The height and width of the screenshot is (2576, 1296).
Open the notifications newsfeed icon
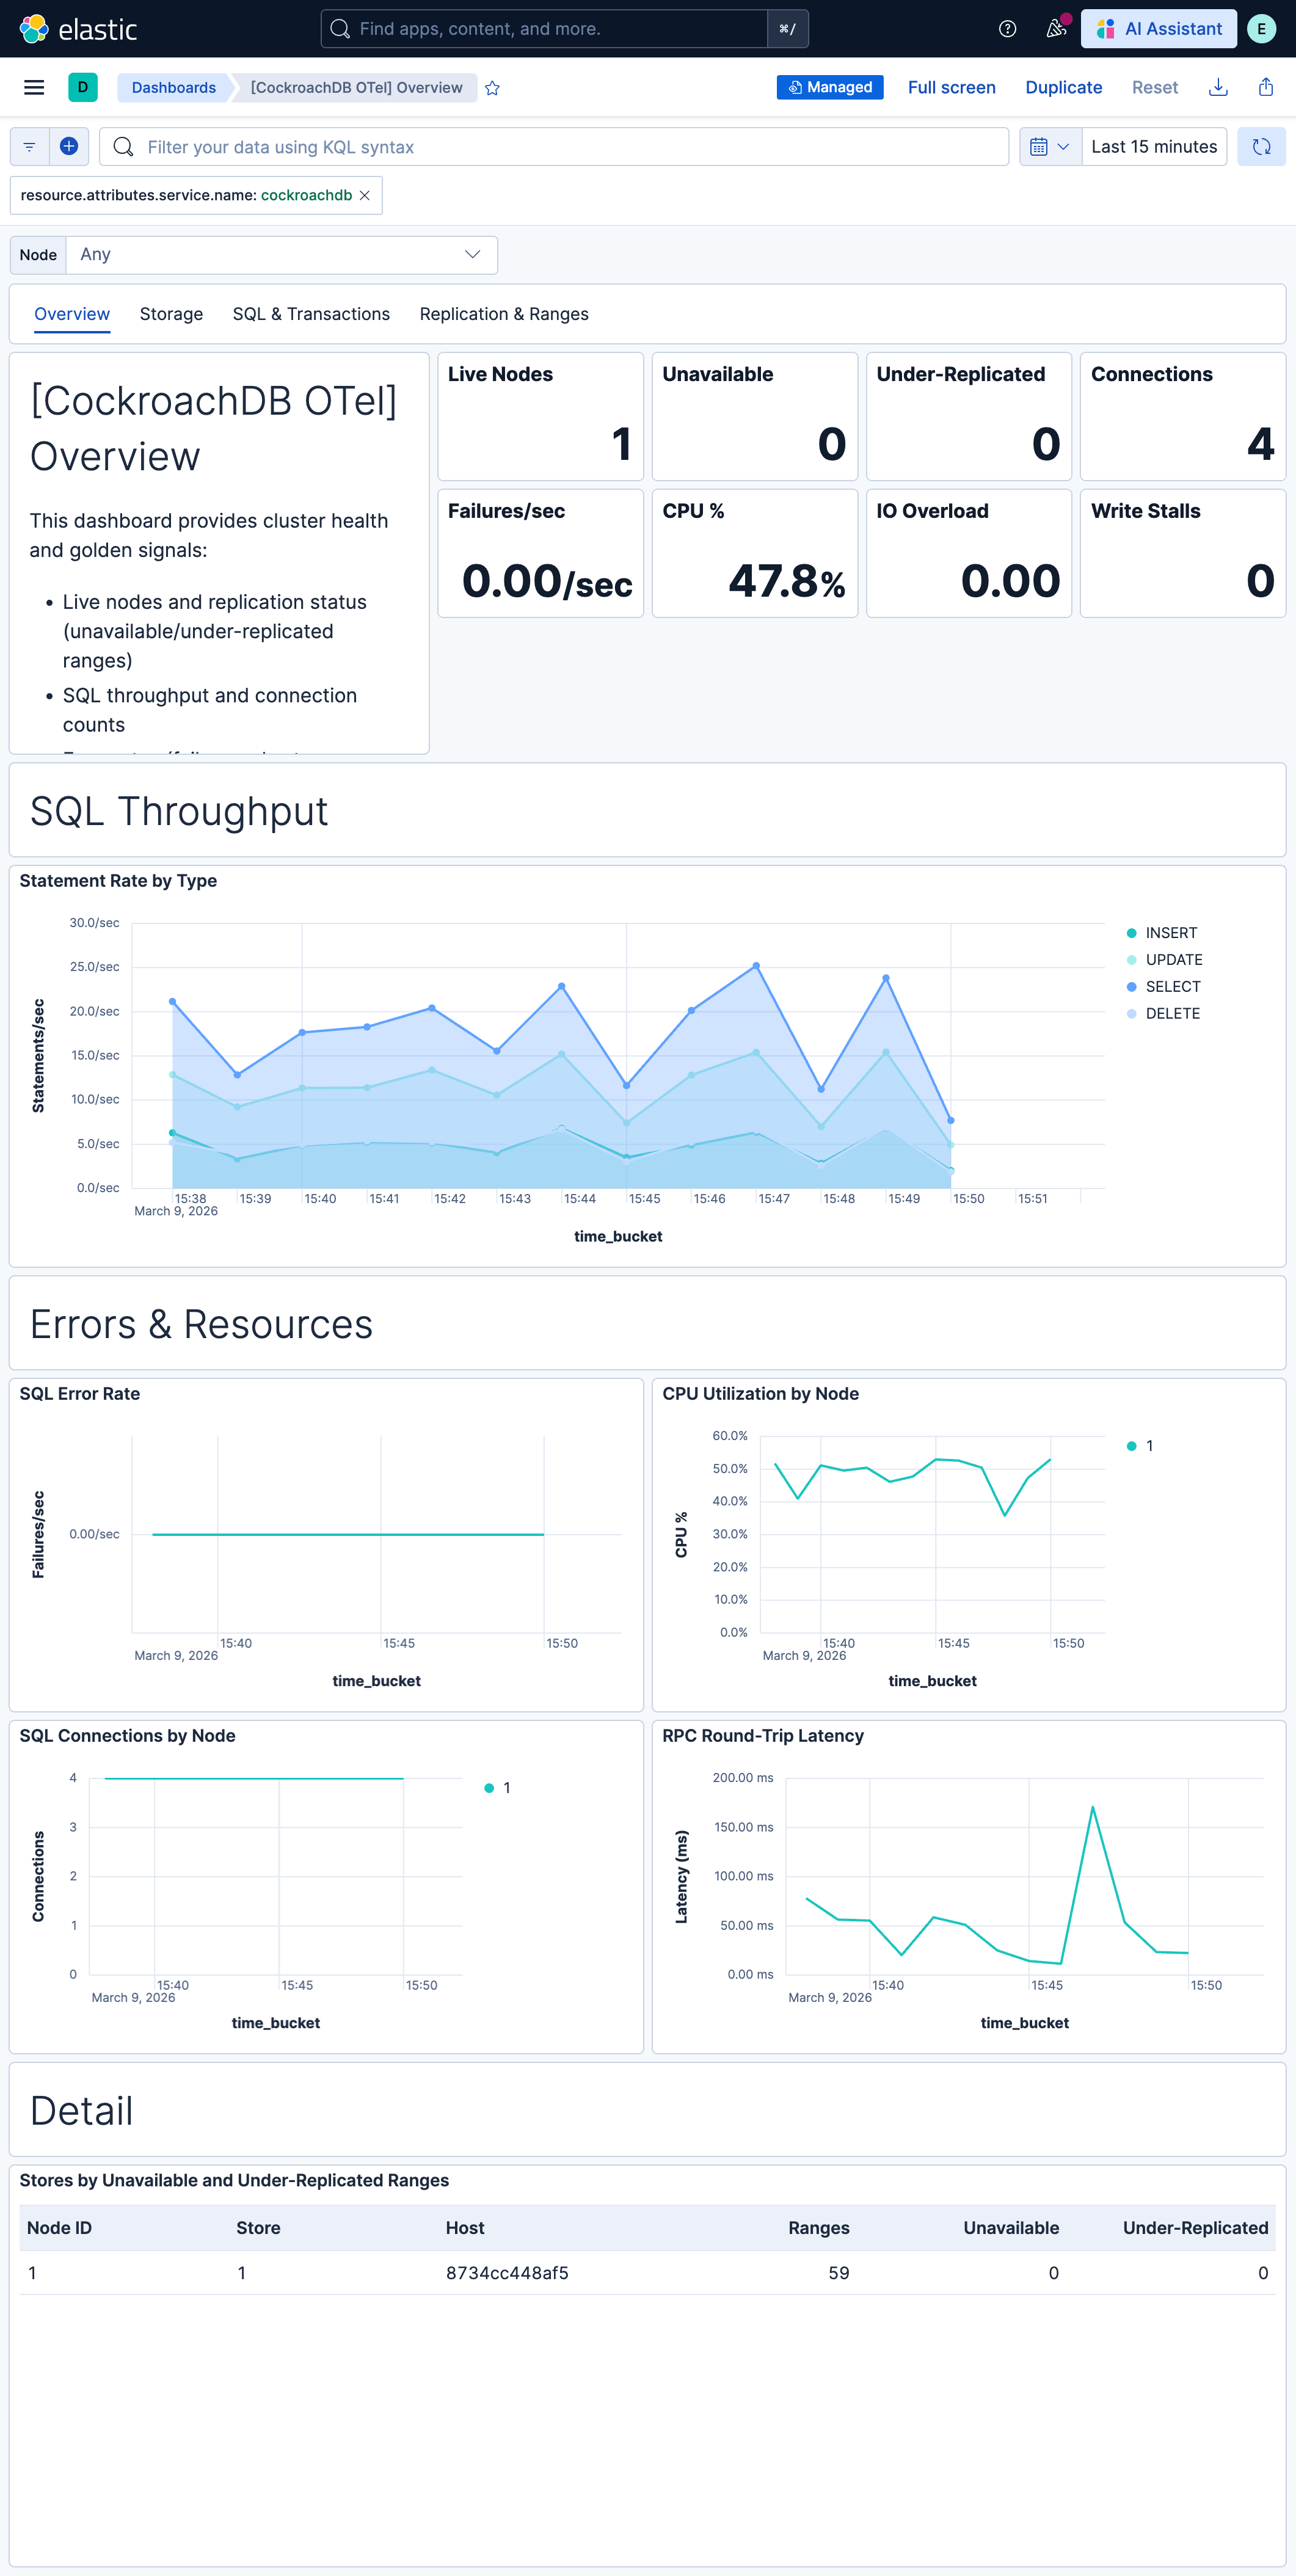point(1055,28)
